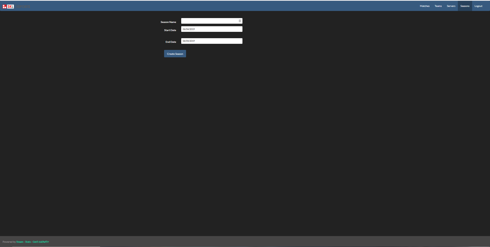This screenshot has width=490, height=247.
Task: Click the Create Season button
Action: click(175, 54)
